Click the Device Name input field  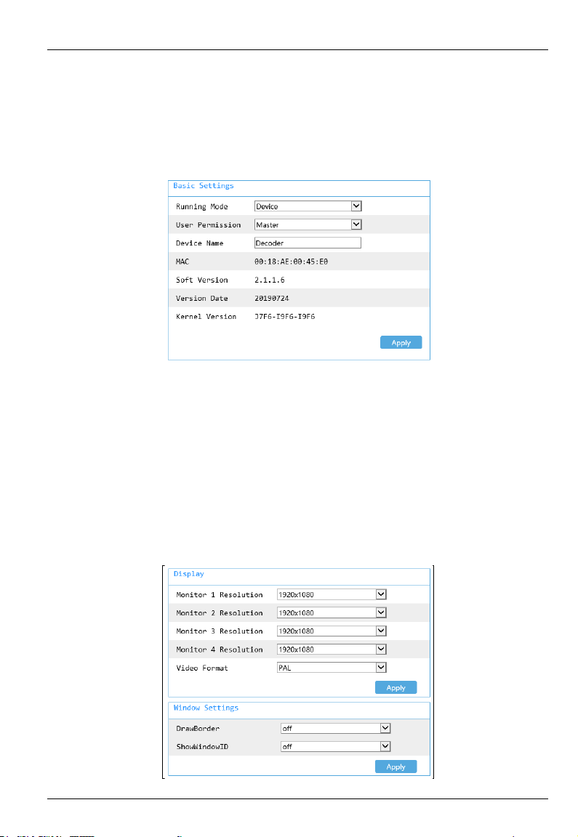pyautogui.click(x=308, y=243)
